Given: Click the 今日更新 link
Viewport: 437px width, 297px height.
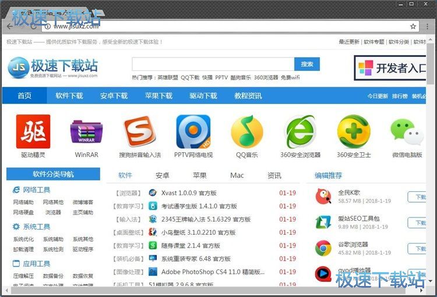Looking at the screenshot, I should tap(378, 96).
